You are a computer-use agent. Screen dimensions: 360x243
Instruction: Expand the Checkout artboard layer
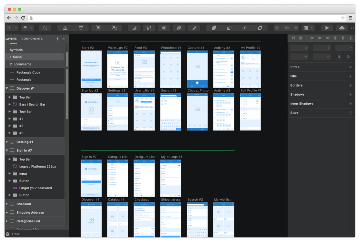point(7,204)
